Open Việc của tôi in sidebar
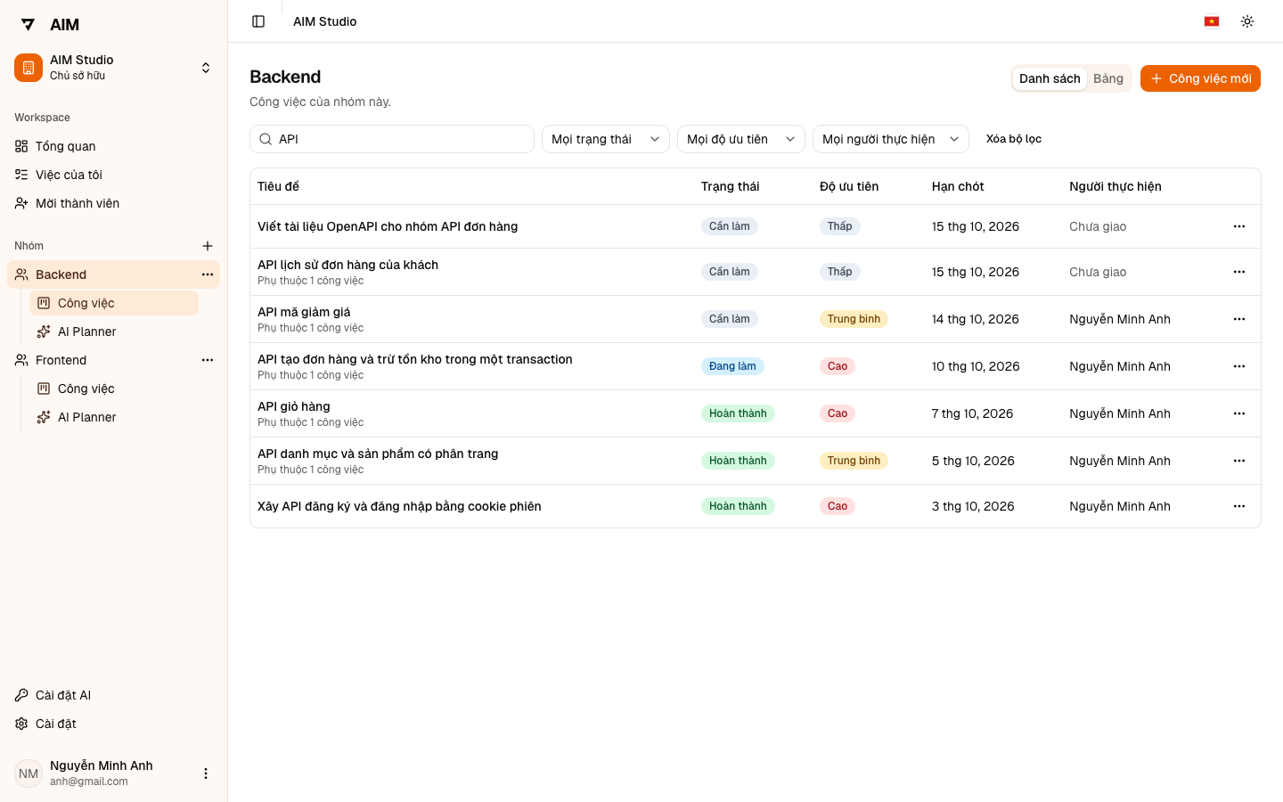The height and width of the screenshot is (802, 1283). click(114, 175)
